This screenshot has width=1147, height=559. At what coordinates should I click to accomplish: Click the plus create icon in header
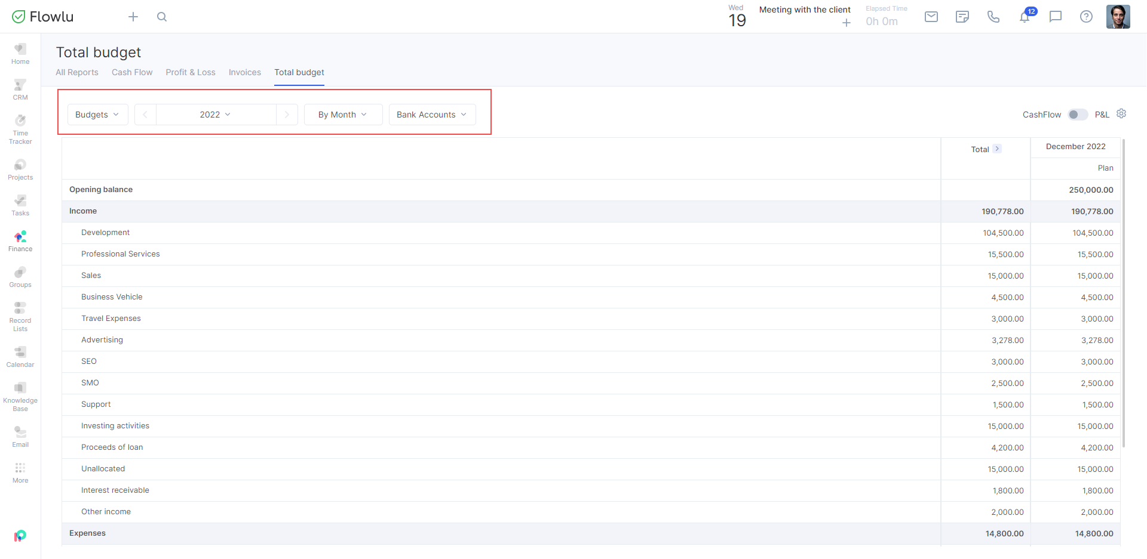(133, 17)
